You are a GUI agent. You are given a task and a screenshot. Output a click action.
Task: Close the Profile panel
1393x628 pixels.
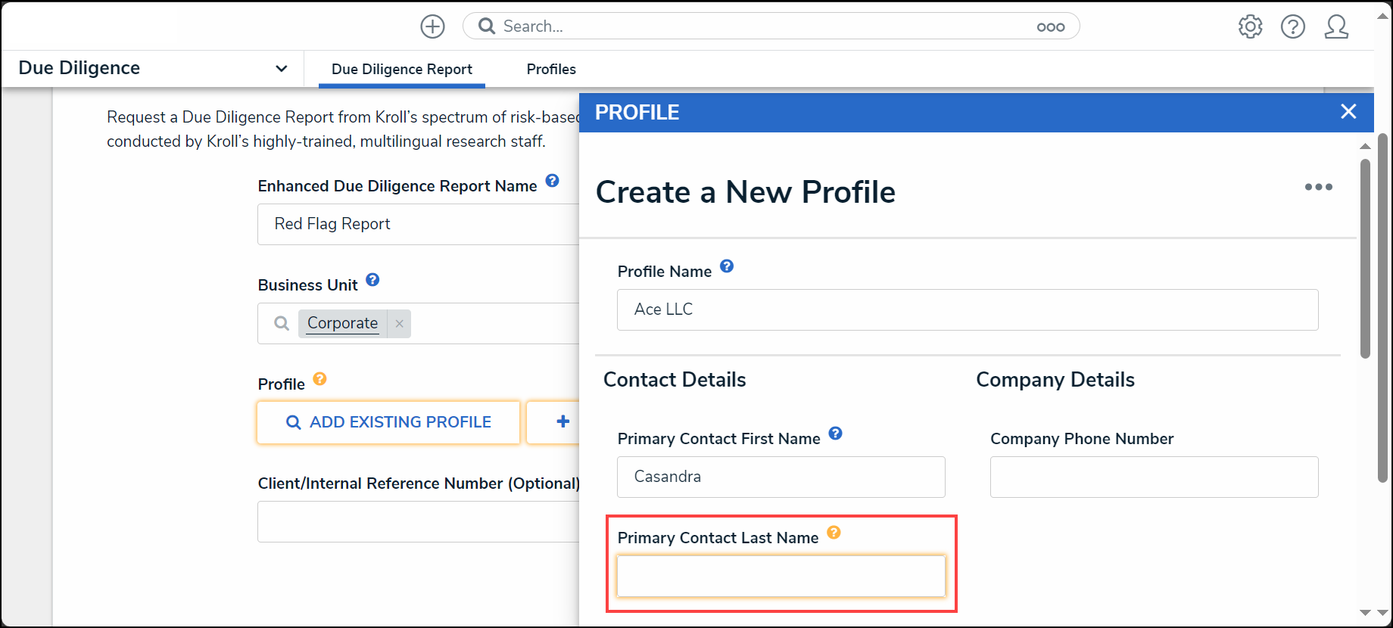coord(1348,112)
